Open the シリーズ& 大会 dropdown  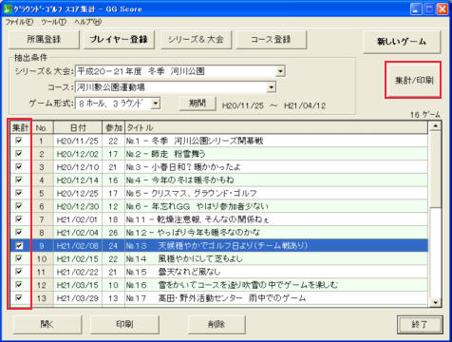tap(280, 71)
